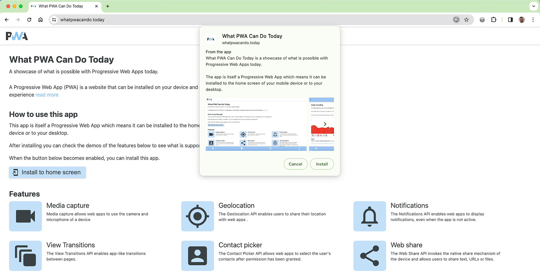Click the View Transitions icon
The width and height of the screenshot is (540, 278).
pyautogui.click(x=26, y=256)
